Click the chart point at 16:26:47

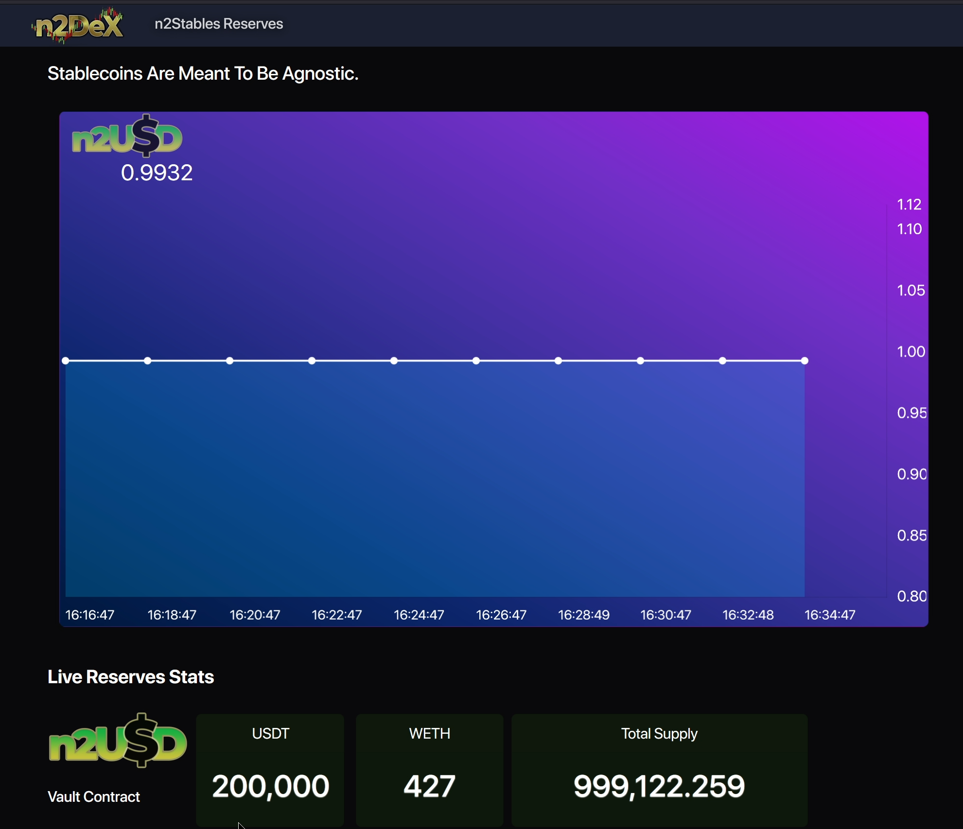476,361
